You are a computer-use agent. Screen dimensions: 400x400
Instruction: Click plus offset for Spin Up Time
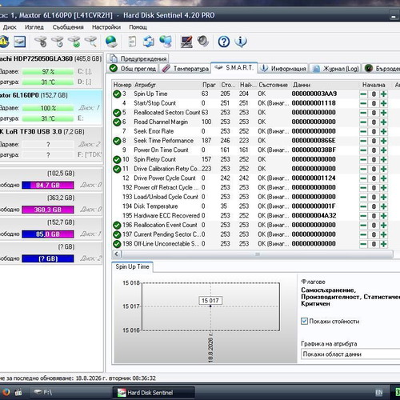(384, 94)
